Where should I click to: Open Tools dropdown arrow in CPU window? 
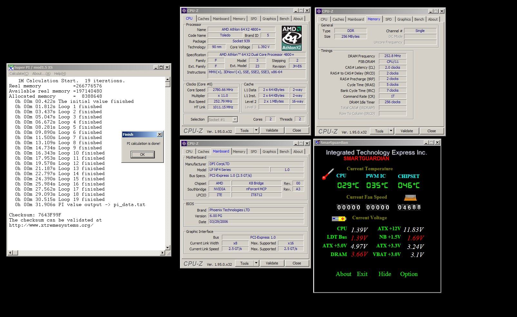[x=256, y=130]
